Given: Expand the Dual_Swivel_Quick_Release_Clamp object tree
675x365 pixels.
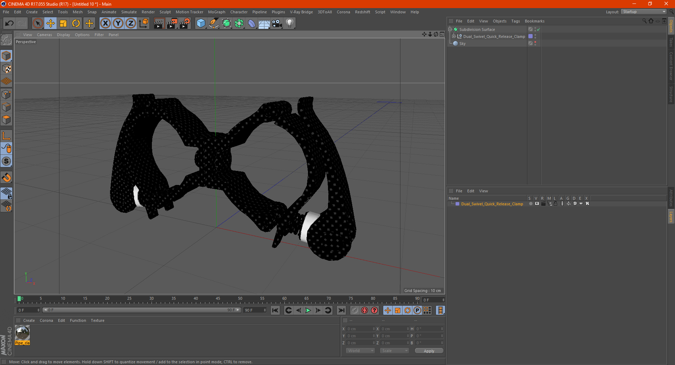Looking at the screenshot, I should 454,36.
